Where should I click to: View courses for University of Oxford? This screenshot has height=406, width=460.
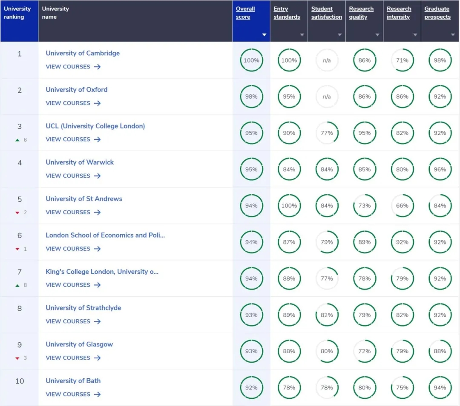[73, 103]
